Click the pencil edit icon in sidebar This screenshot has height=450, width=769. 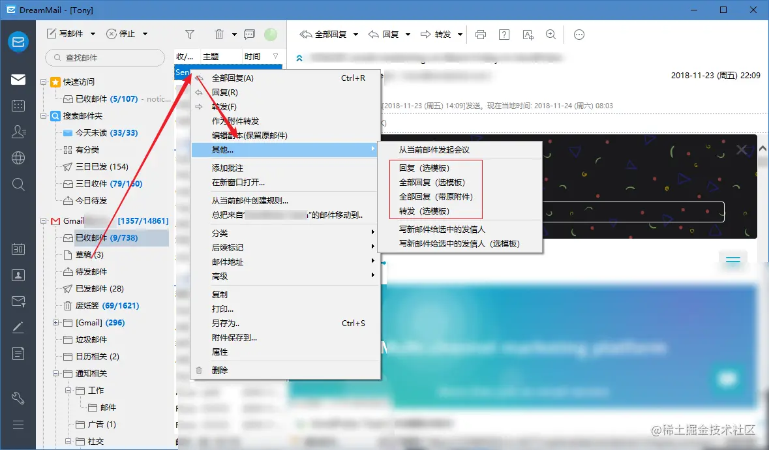pyautogui.click(x=18, y=327)
